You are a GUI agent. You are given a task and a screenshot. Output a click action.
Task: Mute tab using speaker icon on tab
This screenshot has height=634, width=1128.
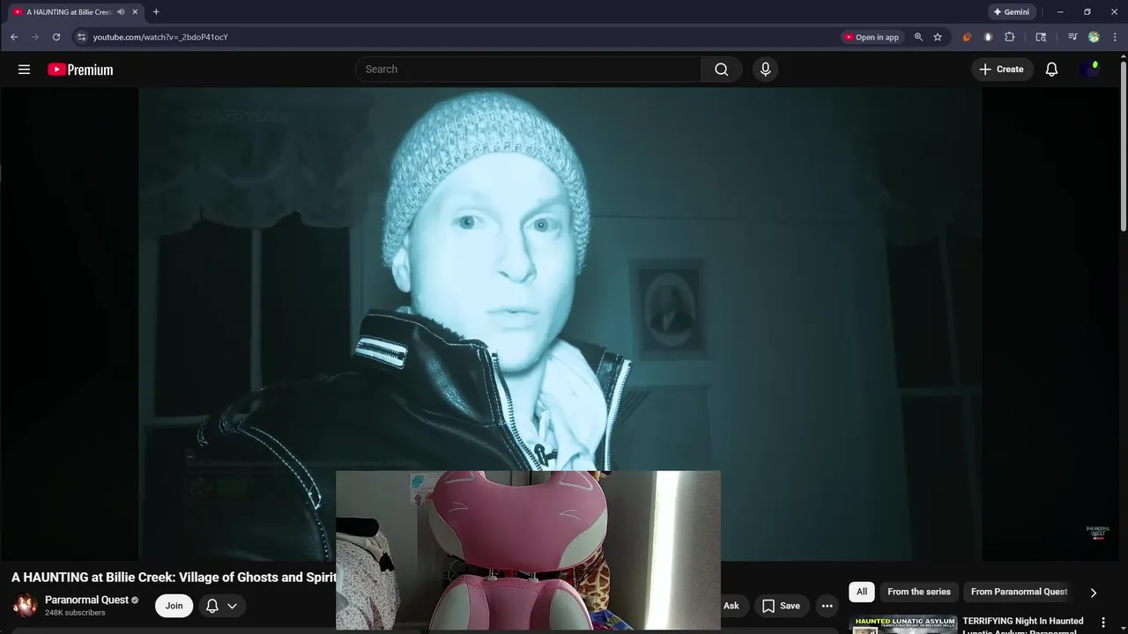coord(121,12)
